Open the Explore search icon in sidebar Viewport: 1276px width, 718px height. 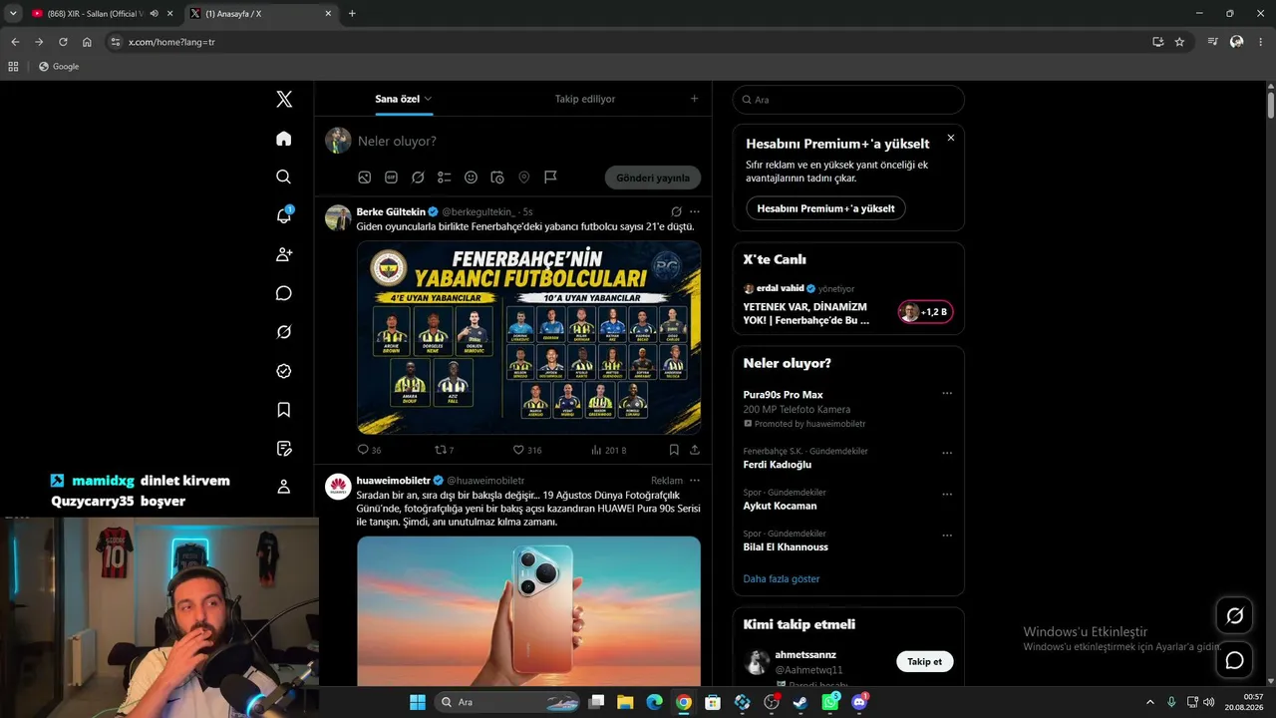(x=284, y=177)
